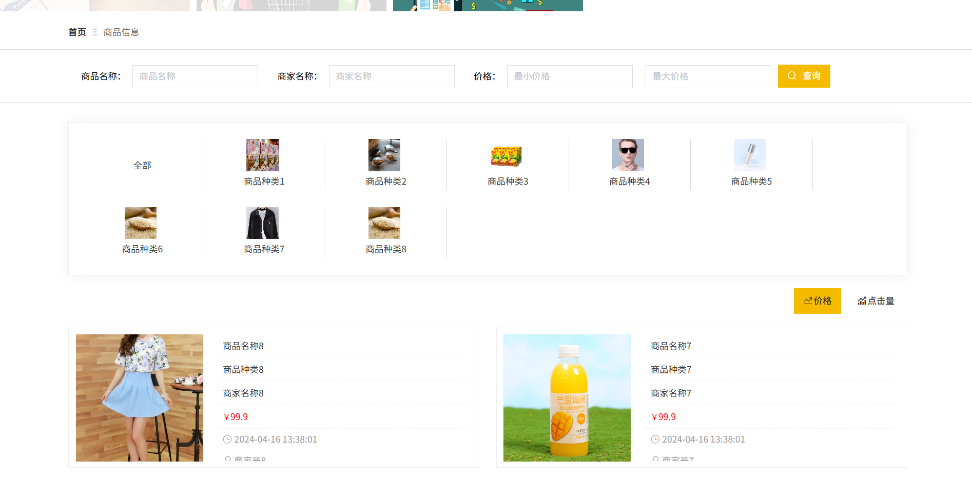Click the ￥99.9 price of 商品名称8
Image resolution: width=972 pixels, height=480 pixels.
coord(235,417)
